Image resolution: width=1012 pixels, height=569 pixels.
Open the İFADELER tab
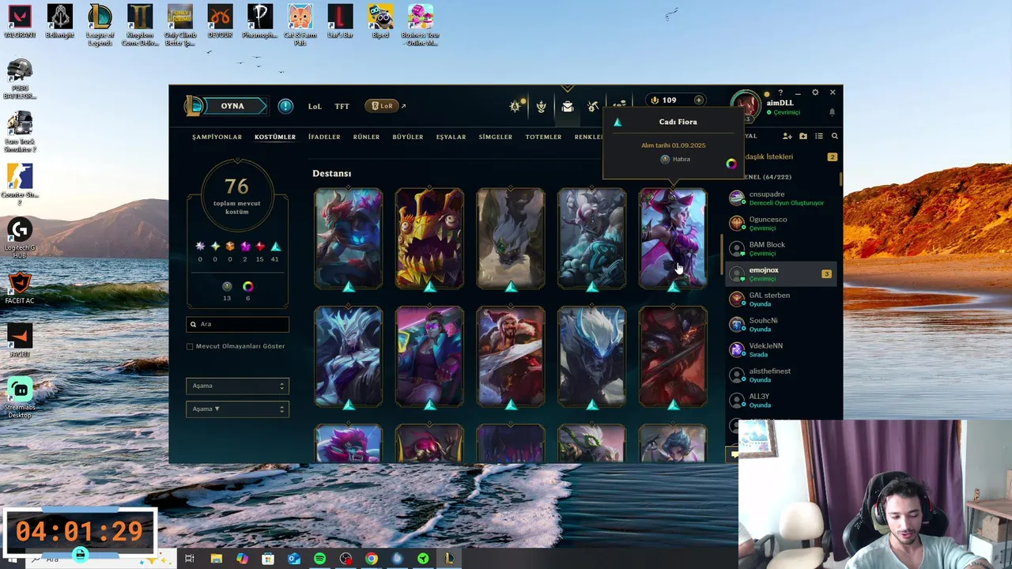(x=324, y=137)
